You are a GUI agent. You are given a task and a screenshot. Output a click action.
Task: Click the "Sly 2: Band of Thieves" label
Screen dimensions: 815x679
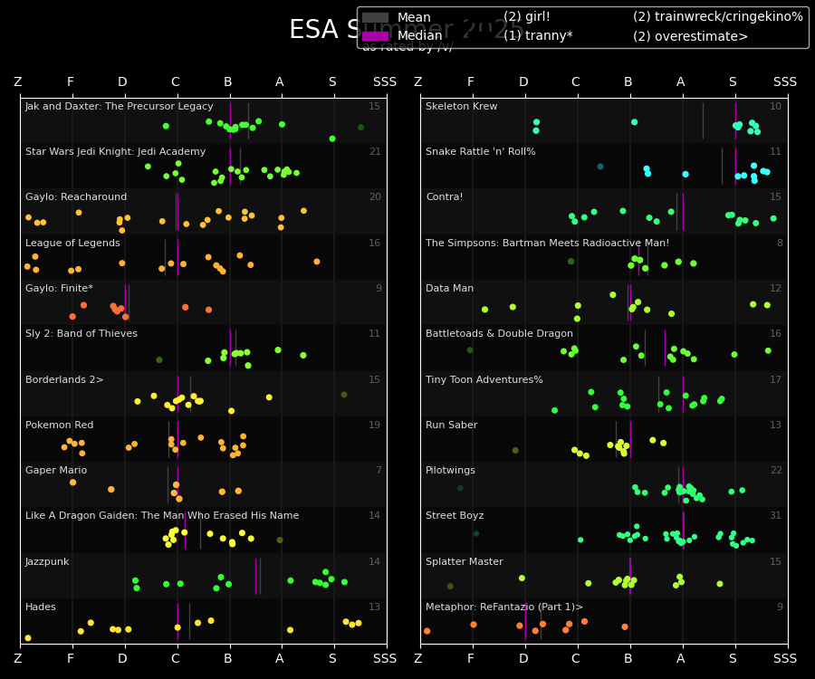point(81,333)
